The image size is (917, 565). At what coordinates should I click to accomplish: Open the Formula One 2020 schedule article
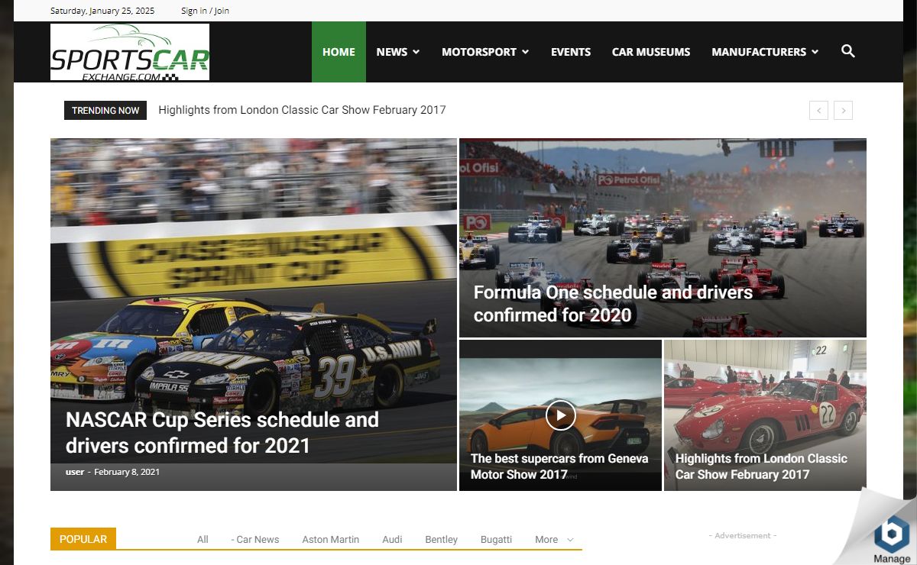(613, 303)
